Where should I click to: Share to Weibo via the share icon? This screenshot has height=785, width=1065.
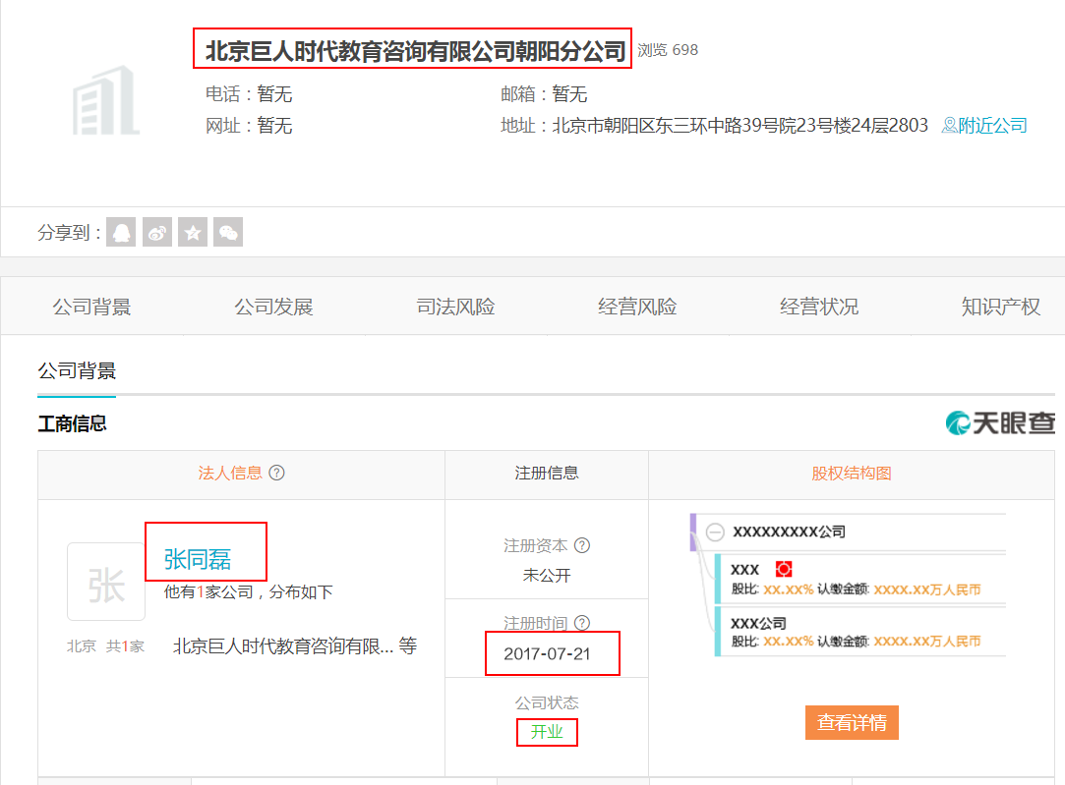point(157,232)
